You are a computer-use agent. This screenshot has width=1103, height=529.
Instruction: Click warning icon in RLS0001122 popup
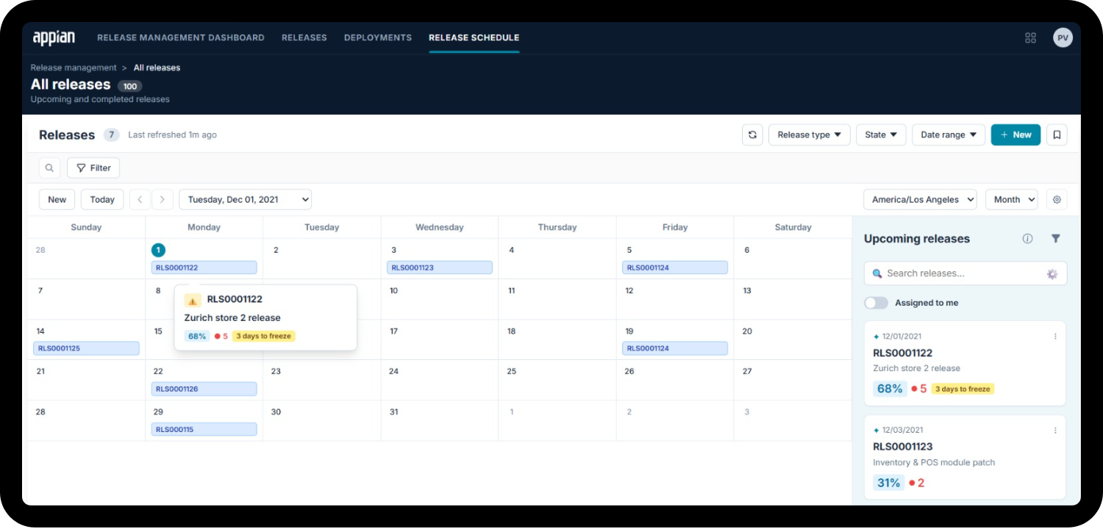pyautogui.click(x=193, y=300)
